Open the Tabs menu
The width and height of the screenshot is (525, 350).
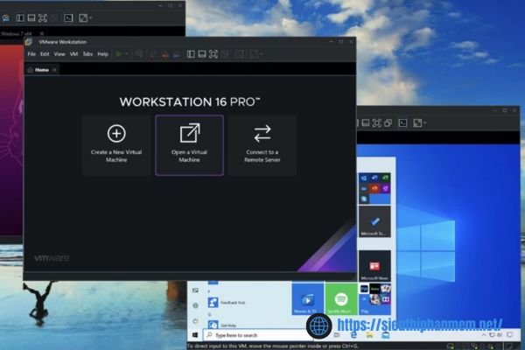(87, 54)
